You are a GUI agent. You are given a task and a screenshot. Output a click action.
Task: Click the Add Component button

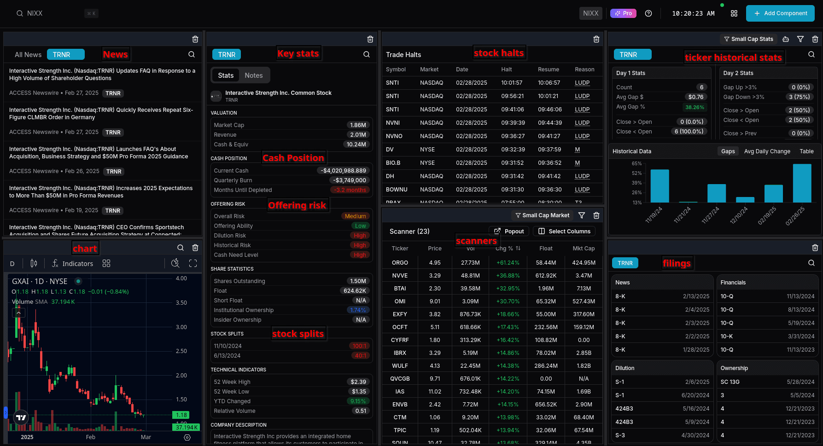pyautogui.click(x=780, y=13)
